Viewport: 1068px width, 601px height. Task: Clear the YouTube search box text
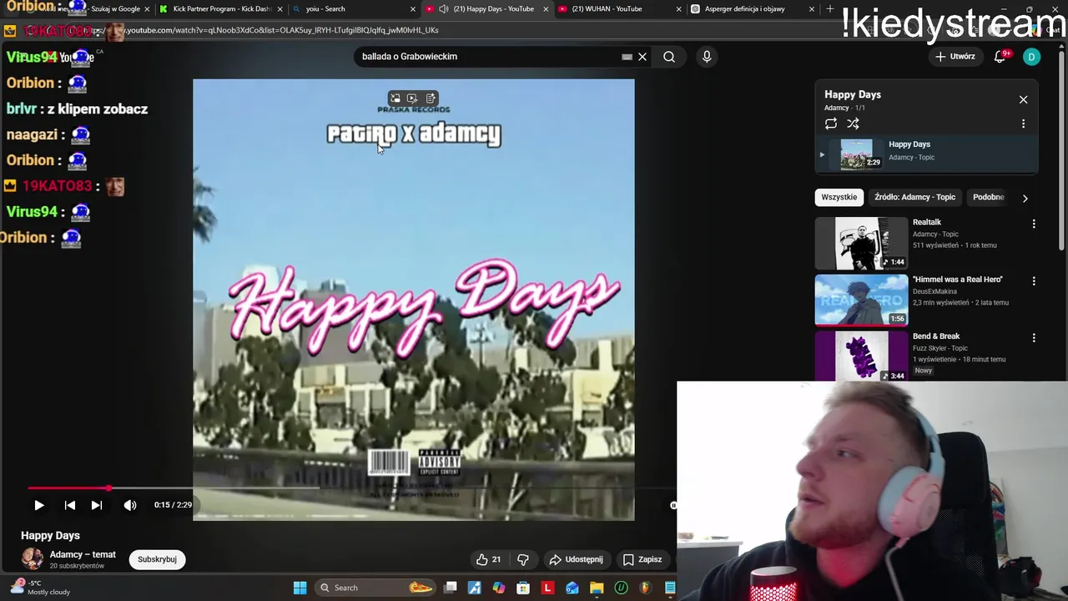(642, 57)
